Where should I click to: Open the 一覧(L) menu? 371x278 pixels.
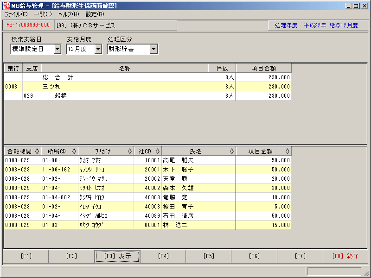pyautogui.click(x=43, y=14)
